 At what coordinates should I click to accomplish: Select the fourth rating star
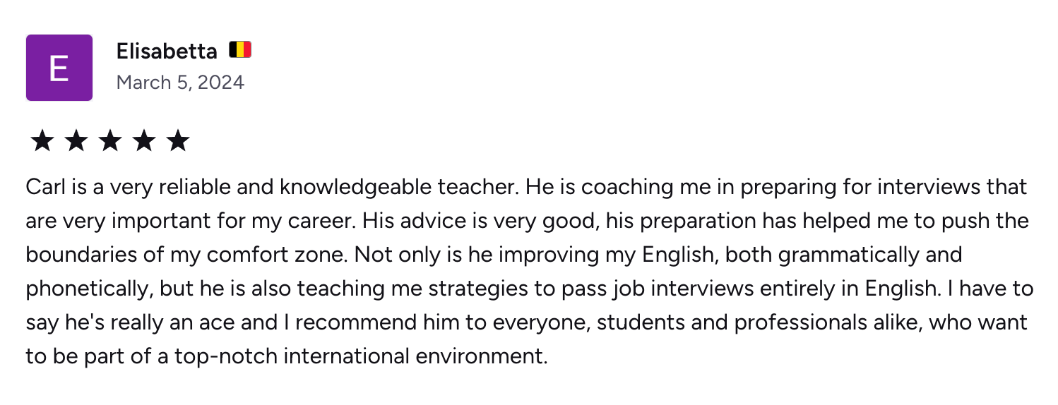click(x=144, y=141)
